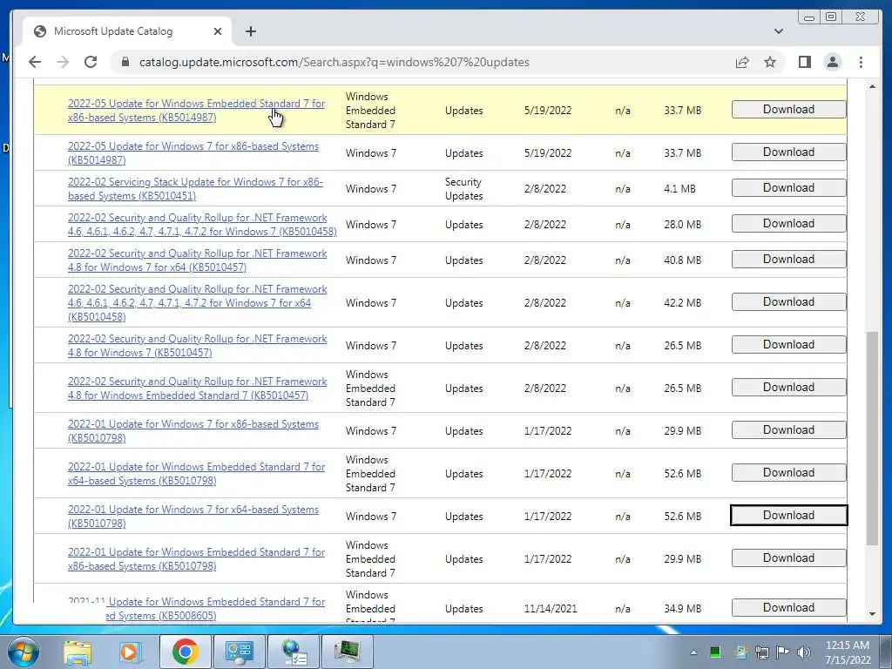
Task: Select the 5/19/2022 date in the highlighted row
Action: pyautogui.click(x=548, y=111)
